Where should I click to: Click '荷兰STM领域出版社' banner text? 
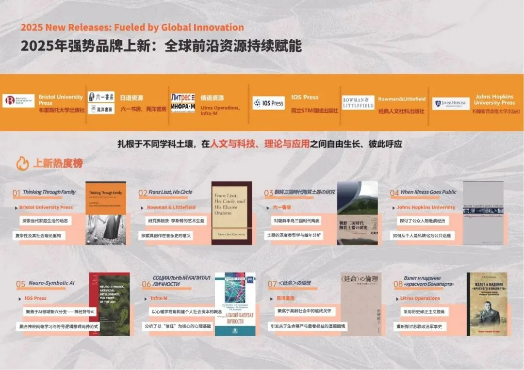coord(314,111)
